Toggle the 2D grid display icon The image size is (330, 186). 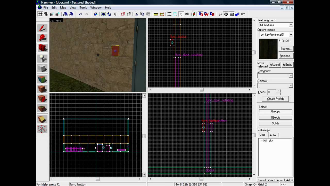pos(40,14)
